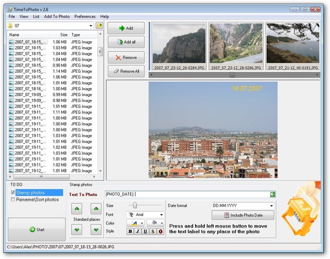Click green arrow in Text To Photo field
This screenshot has width=330, height=259.
coord(273,194)
